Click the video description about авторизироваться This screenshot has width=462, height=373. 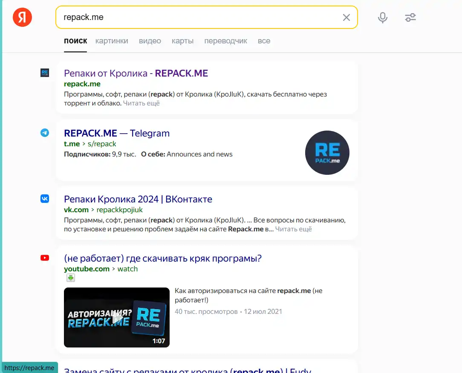(248, 295)
